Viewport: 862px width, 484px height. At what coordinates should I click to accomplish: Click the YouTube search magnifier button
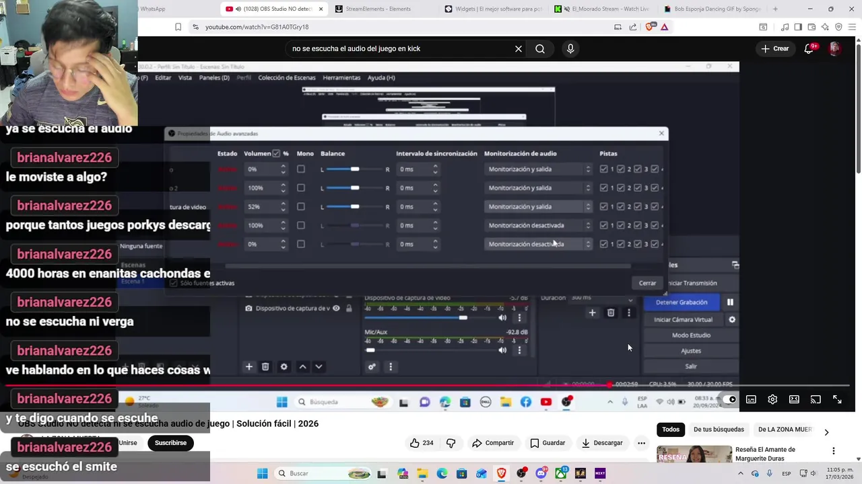click(540, 48)
